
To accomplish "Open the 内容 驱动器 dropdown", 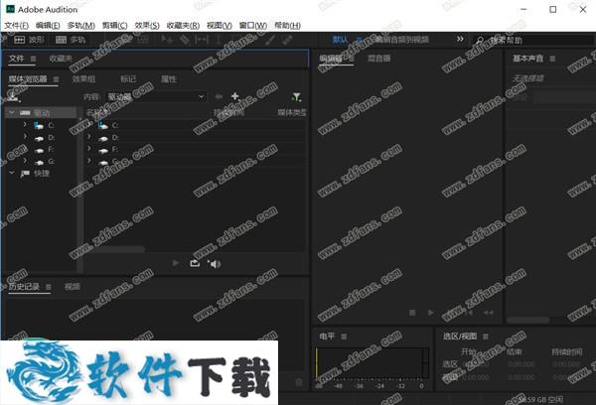I will (x=154, y=97).
